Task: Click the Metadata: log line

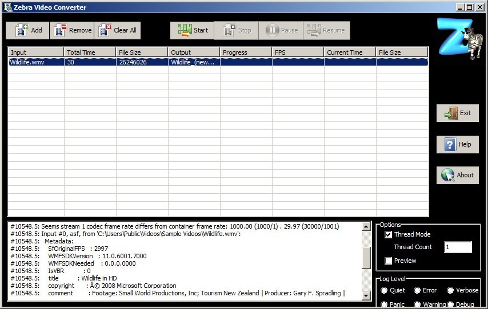Action: click(x=42, y=241)
